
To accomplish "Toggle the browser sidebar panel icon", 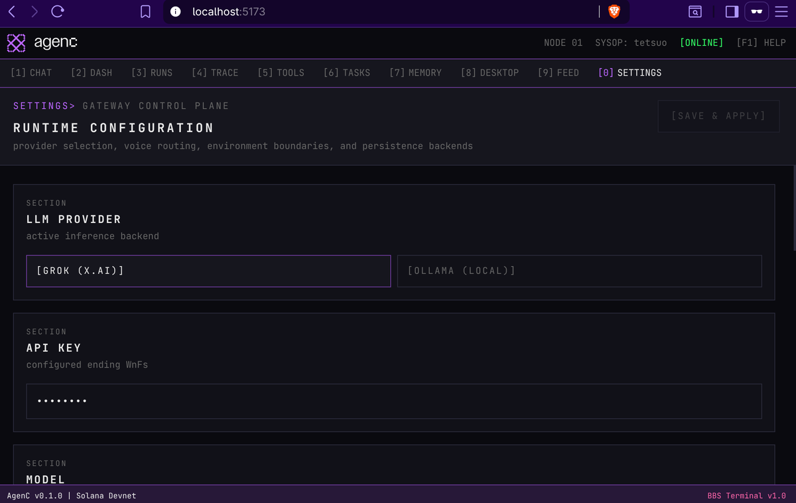I will click(732, 12).
